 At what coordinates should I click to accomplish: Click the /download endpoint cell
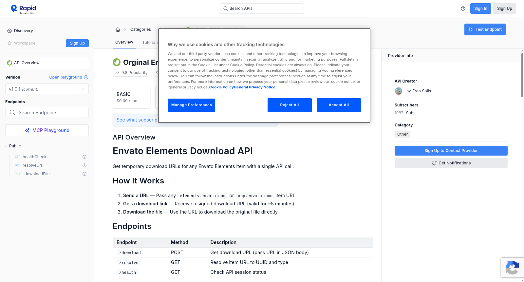(130, 253)
